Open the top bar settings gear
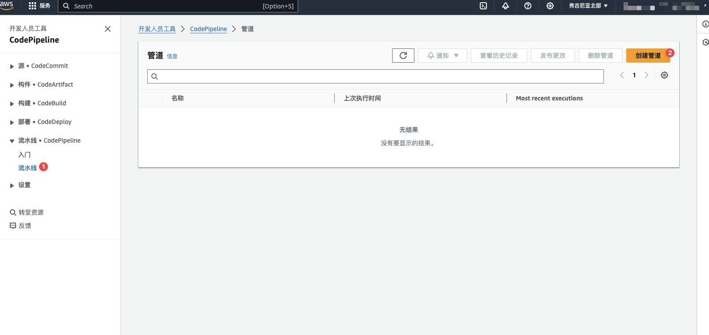The height and width of the screenshot is (335, 709). click(550, 6)
